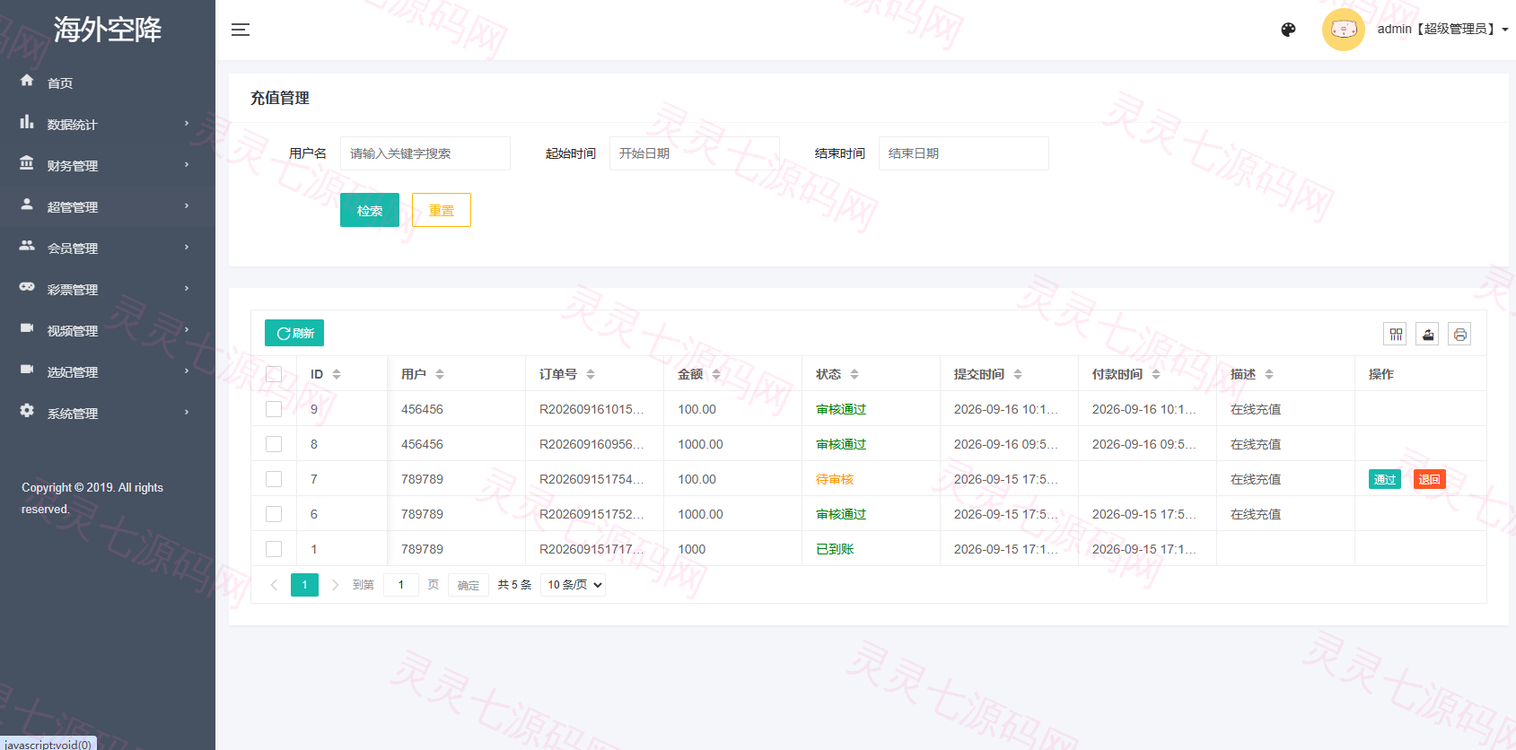Expand the 系统管理 sidebar menu

[108, 413]
